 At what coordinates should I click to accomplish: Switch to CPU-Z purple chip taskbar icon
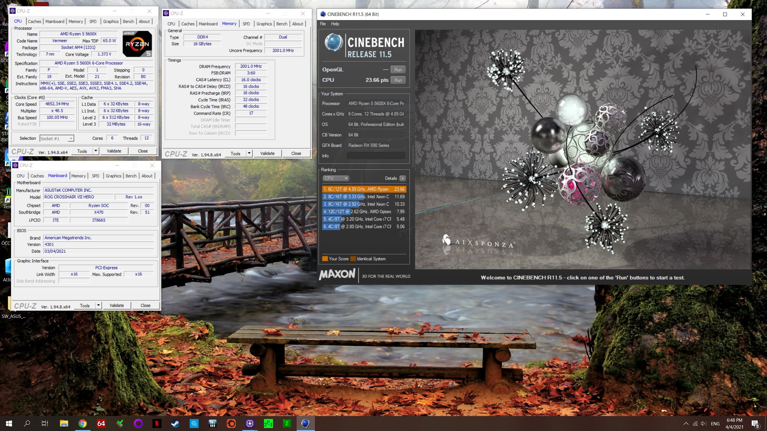(250, 424)
